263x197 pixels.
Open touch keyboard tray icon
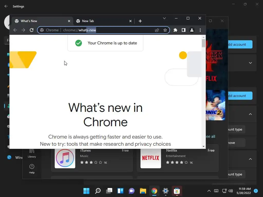click(216, 191)
